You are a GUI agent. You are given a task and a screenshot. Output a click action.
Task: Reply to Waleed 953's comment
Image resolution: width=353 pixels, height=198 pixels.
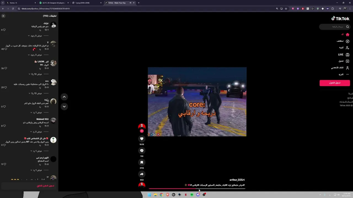(x=40, y=126)
